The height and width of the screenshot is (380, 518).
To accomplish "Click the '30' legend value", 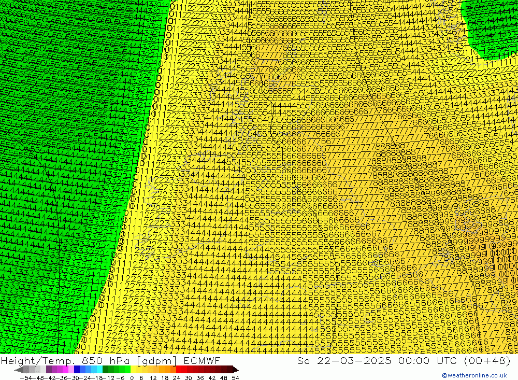I will pyautogui.click(x=189, y=378).
